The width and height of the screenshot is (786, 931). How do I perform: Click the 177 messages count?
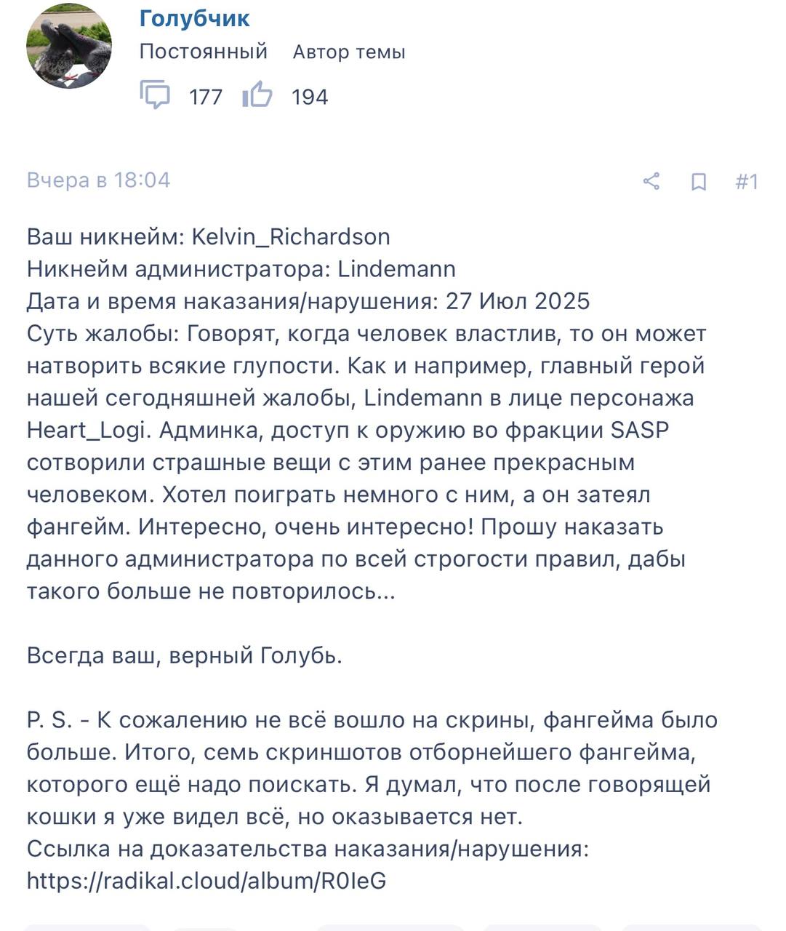(x=206, y=97)
